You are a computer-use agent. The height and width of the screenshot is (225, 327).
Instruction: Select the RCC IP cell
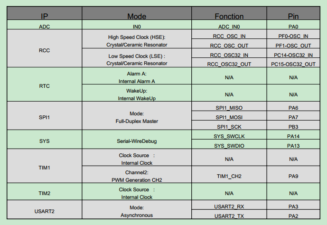(45, 48)
